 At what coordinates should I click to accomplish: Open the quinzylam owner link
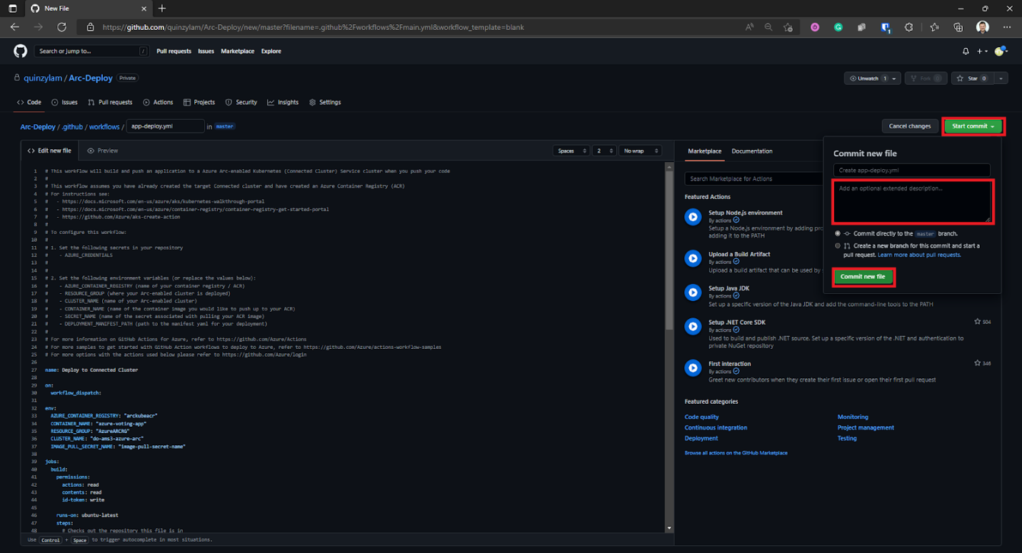(x=42, y=78)
